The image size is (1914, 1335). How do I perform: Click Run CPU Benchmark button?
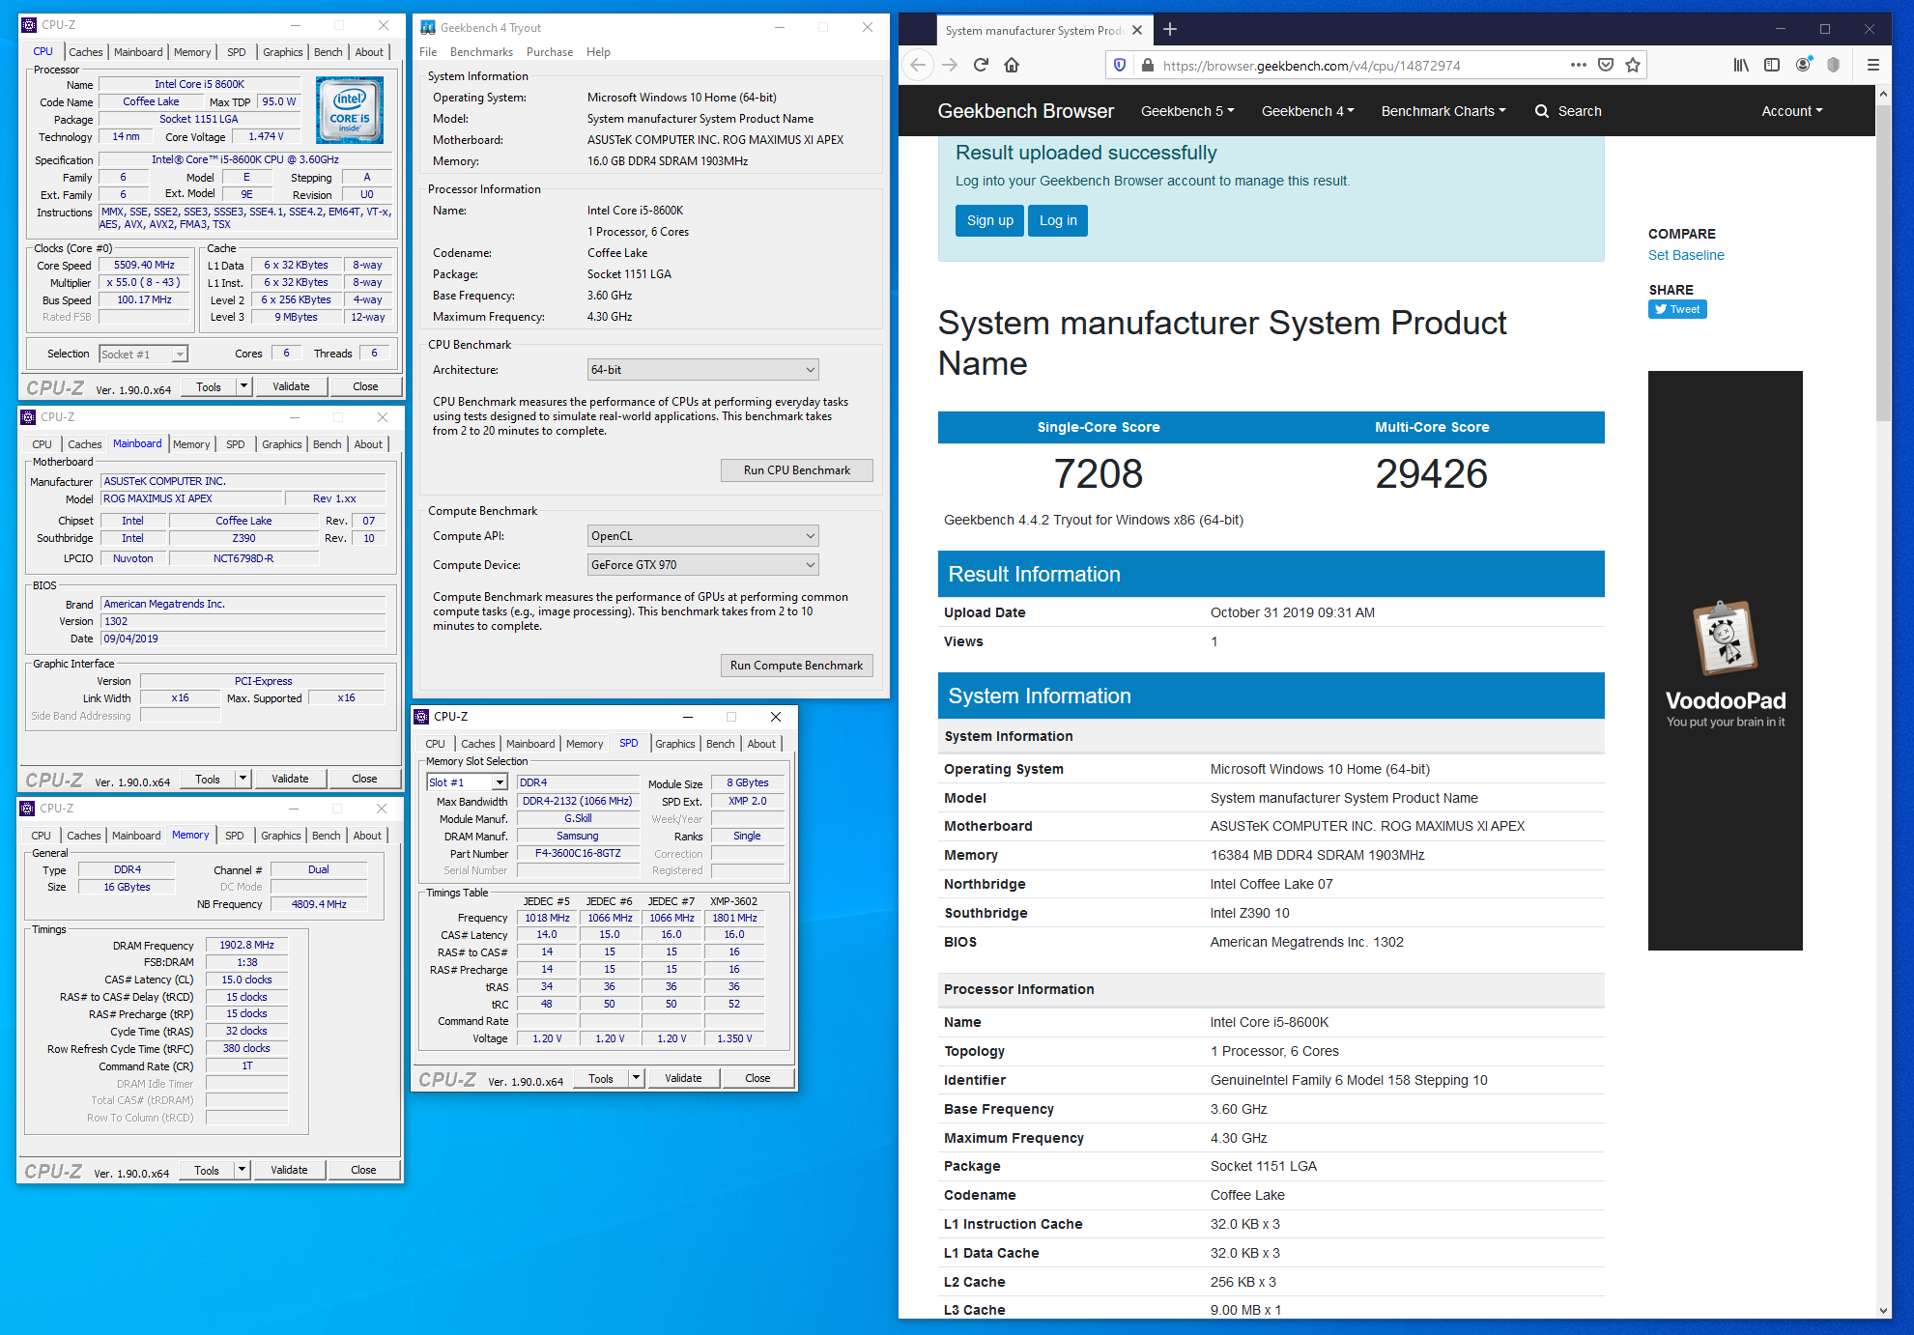point(797,470)
